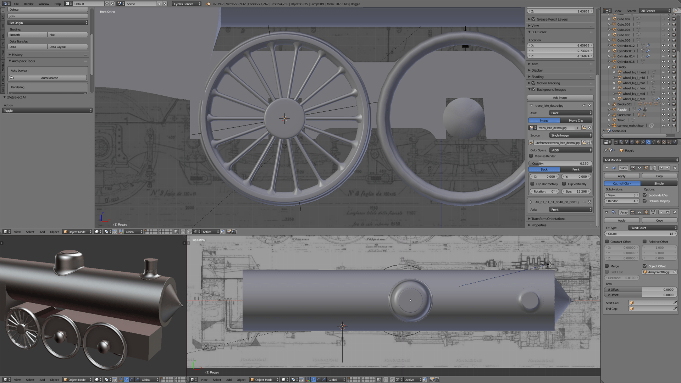Viewport: 681px width, 383px height.
Task: Switch background image source to Movie Clip tab
Action: click(x=576, y=120)
